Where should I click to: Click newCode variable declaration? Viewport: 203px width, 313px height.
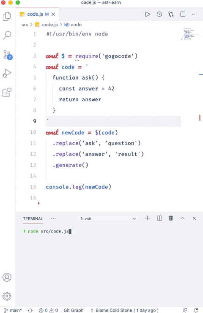(x=73, y=133)
